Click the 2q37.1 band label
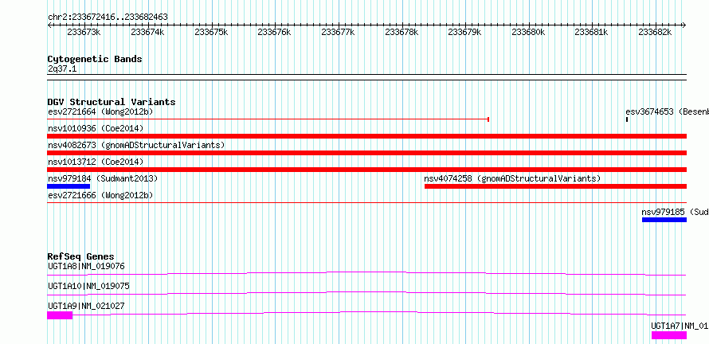The height and width of the screenshot is (344, 709). pos(62,68)
